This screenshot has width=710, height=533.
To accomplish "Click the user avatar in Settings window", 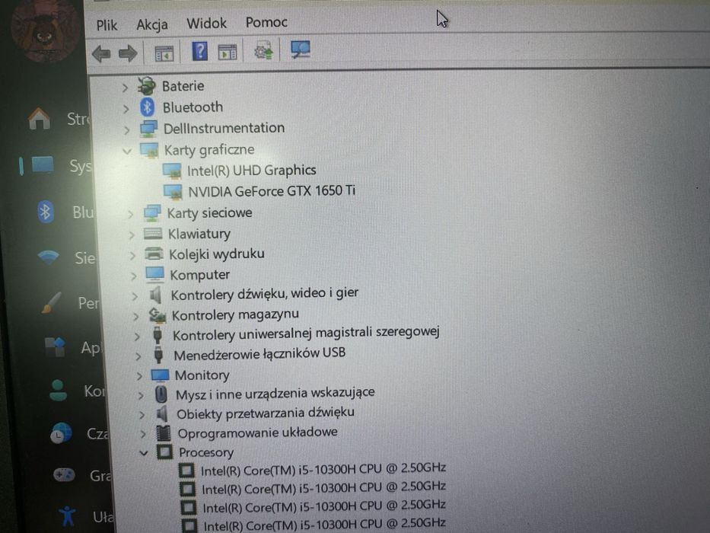I will pyautogui.click(x=45, y=30).
